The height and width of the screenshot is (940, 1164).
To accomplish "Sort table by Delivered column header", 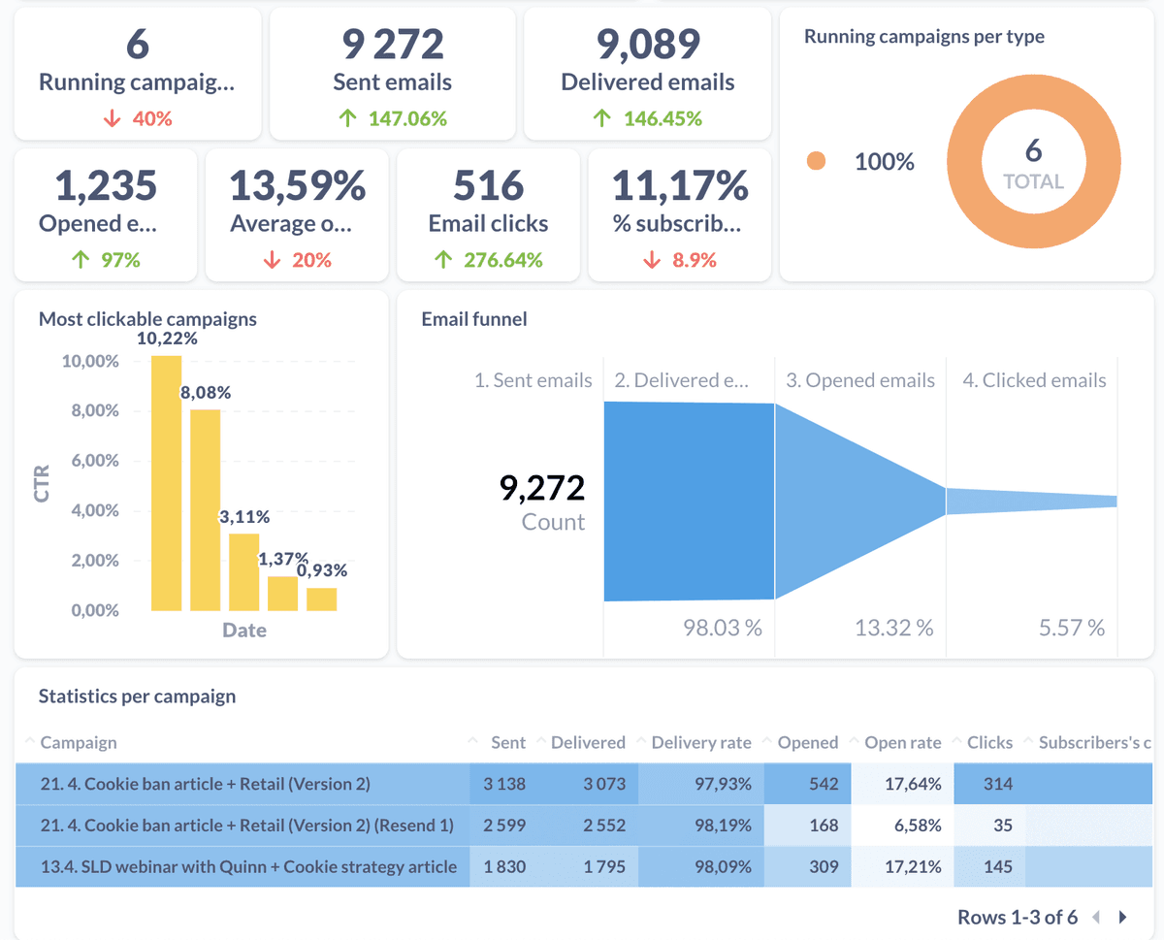I will (588, 743).
